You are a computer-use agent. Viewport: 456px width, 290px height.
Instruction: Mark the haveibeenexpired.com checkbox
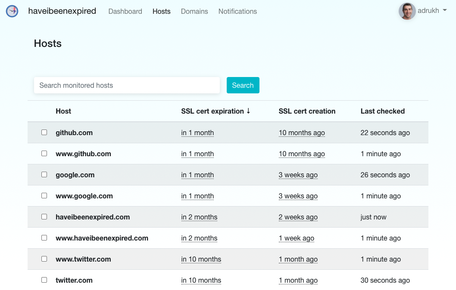[x=44, y=216]
